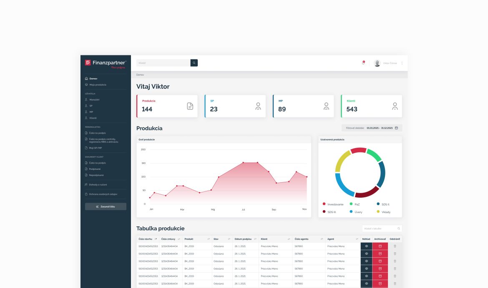Screen dimensions: 488x288
Task: Focus the table search input field
Action: pos(380,228)
